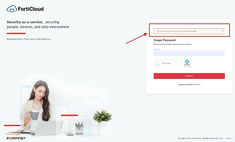Click the red SUBMIT button
235x142 pixels.
[189, 76]
